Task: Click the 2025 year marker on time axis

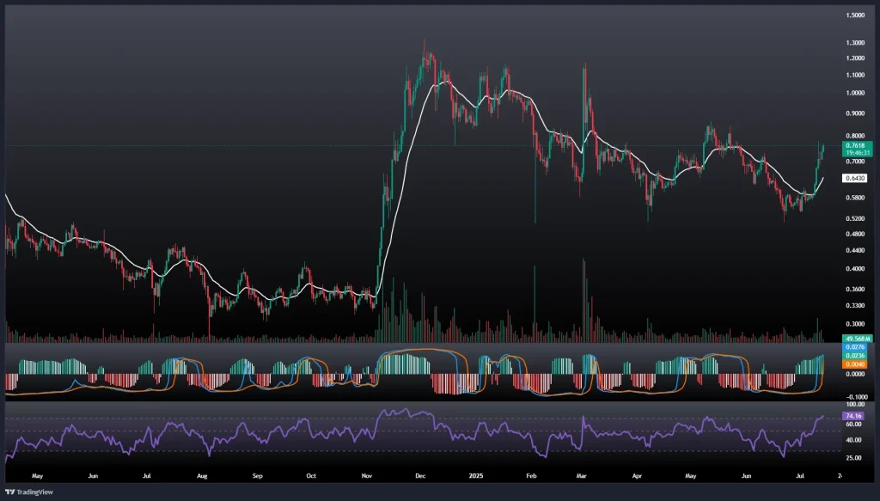Action: (475, 474)
